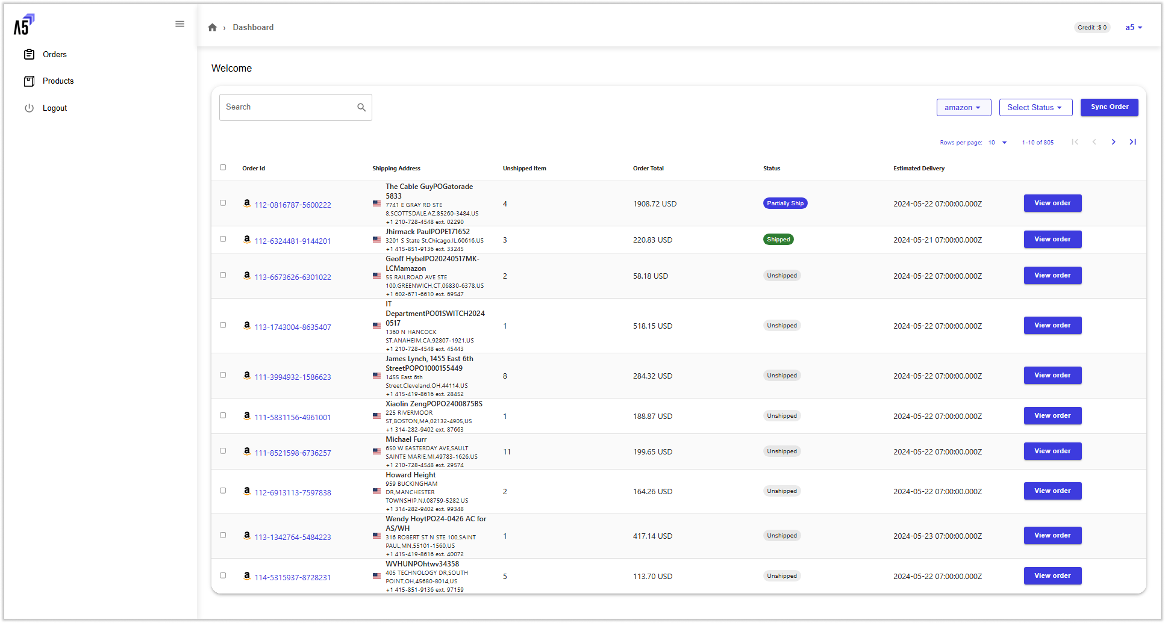Click US flag for Wendy Hoyt address
This screenshot has width=1165, height=623.
(x=376, y=536)
